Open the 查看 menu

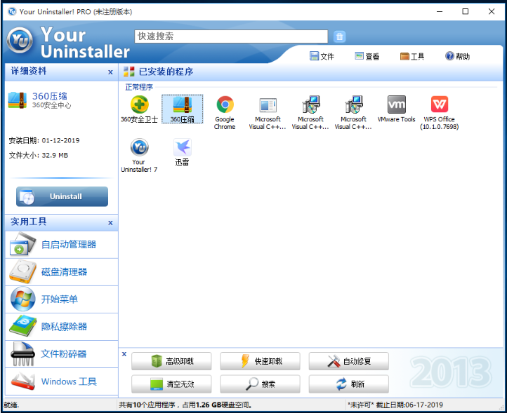click(x=367, y=56)
